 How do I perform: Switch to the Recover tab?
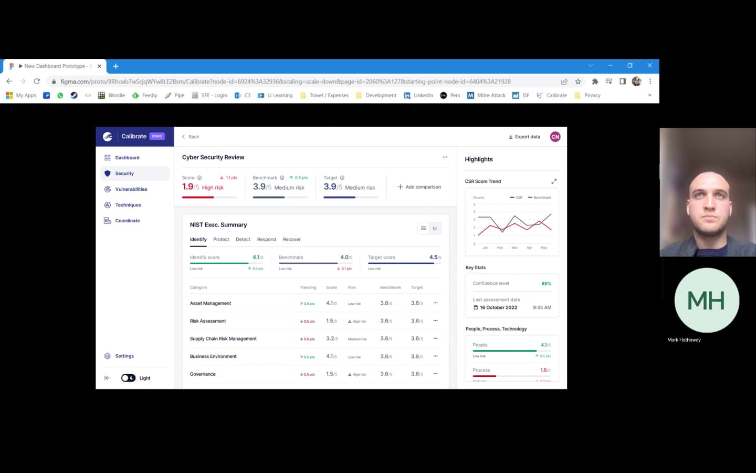point(291,240)
